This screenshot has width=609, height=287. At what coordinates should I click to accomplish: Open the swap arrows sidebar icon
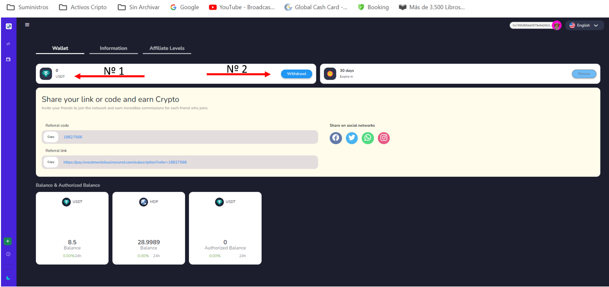[x=8, y=44]
